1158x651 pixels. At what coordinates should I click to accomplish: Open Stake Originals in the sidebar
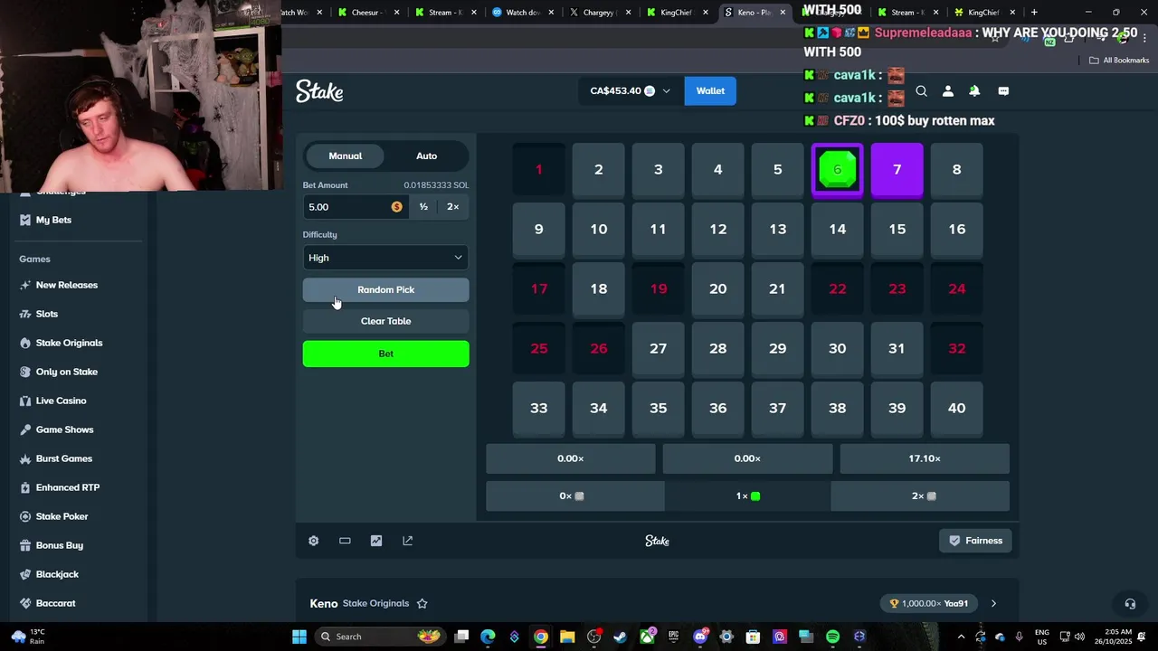(69, 343)
